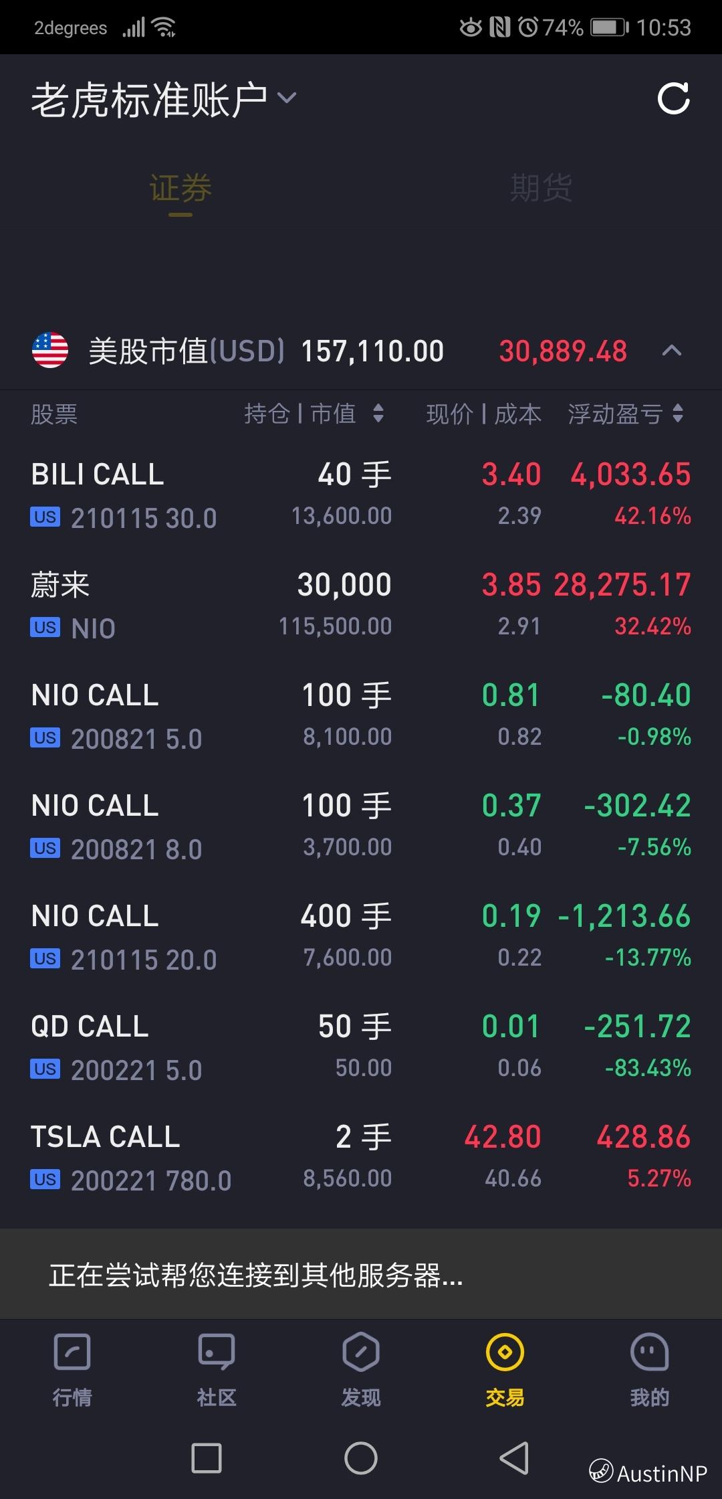Image resolution: width=722 pixels, height=1499 pixels.
Task: Open recent apps square button
Action: [x=207, y=1458]
